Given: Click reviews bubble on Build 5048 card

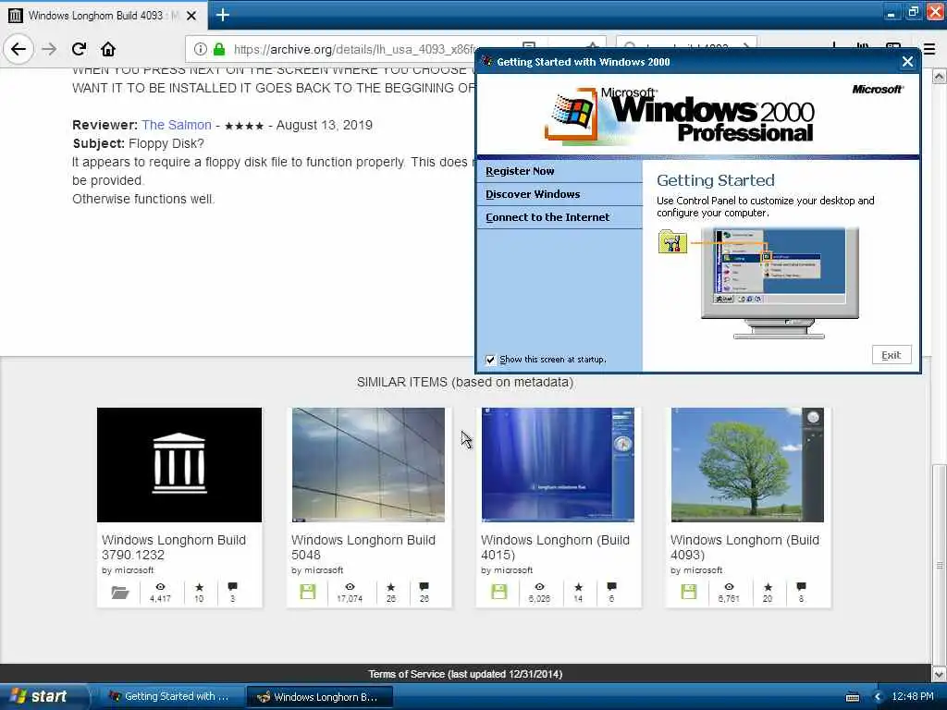Looking at the screenshot, I should coord(424,587).
